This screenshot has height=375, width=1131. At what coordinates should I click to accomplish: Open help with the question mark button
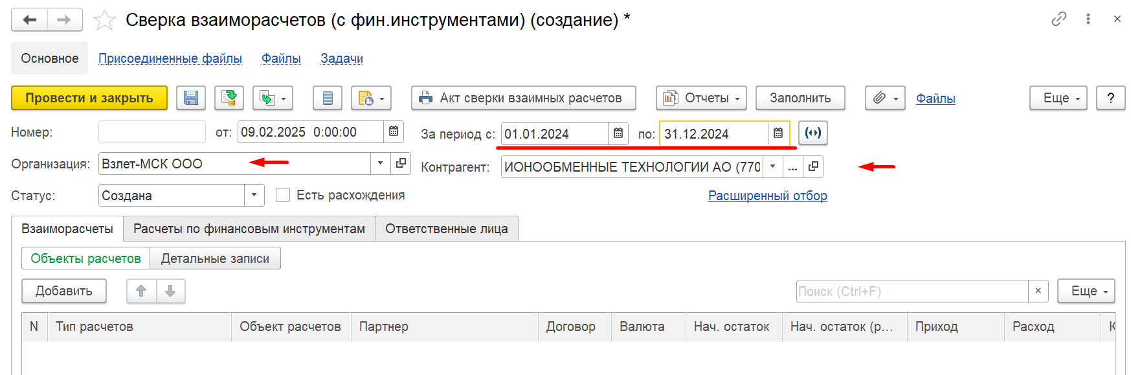(x=1111, y=98)
